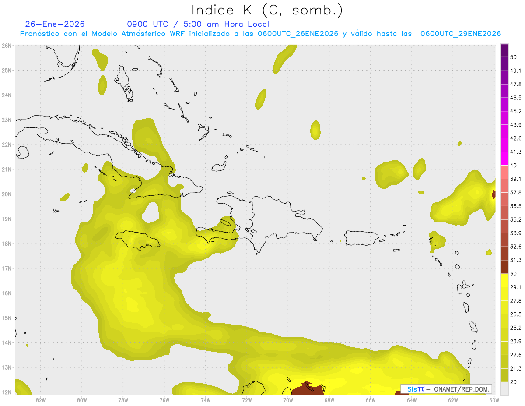Click colorbar value label '45.2'
Image resolution: width=525 pixels, height=406 pixels.
pos(515,111)
